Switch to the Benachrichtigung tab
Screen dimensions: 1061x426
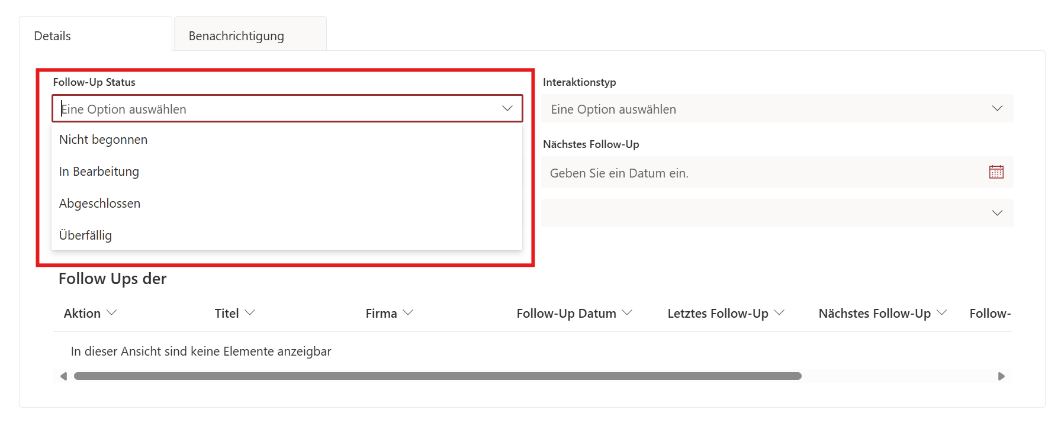click(x=237, y=36)
